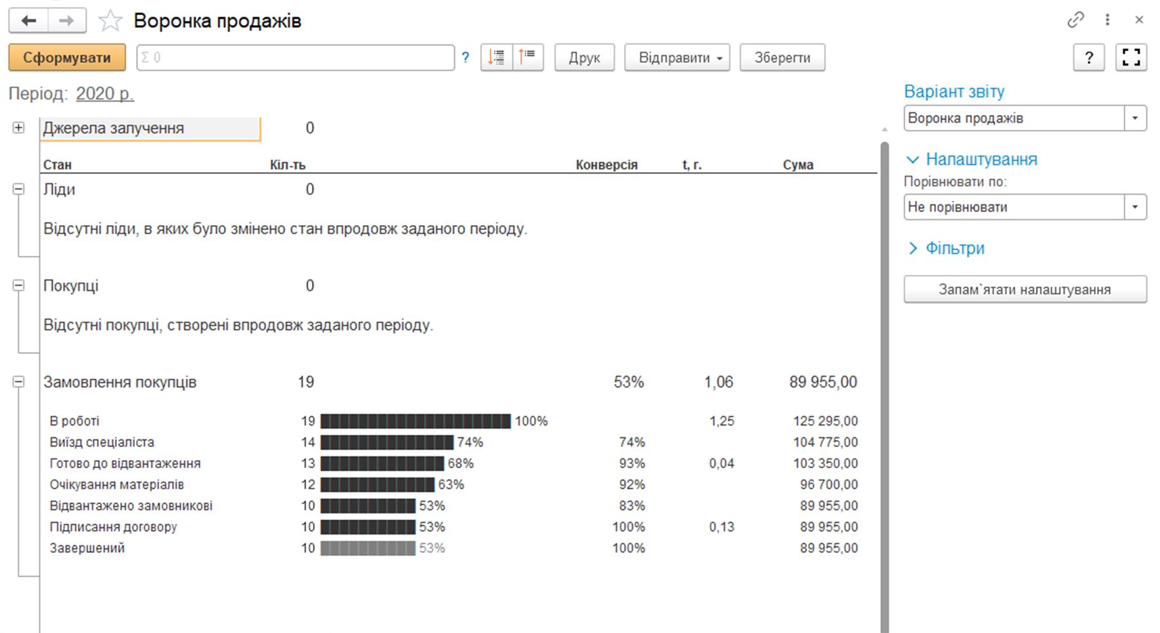Copy the report link using the chain icon
This screenshot has width=1160, height=633.
click(1075, 20)
